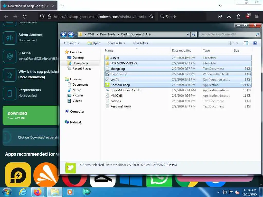Image resolution: width=263 pixels, height=197 pixels.
Task: Click the refresh icon beside the Explorer address bar
Action: 194,34
